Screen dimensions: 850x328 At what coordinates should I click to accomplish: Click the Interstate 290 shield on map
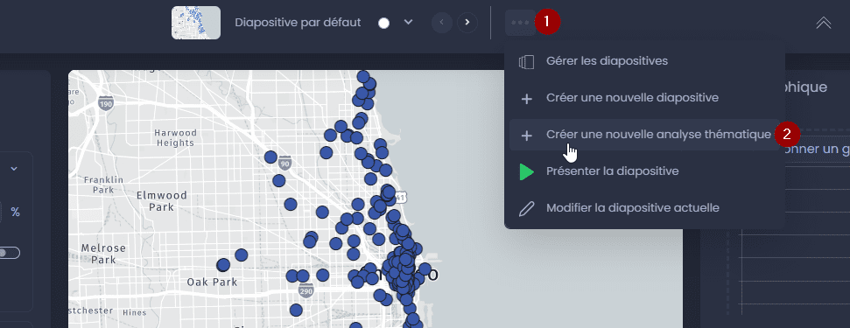306,290
